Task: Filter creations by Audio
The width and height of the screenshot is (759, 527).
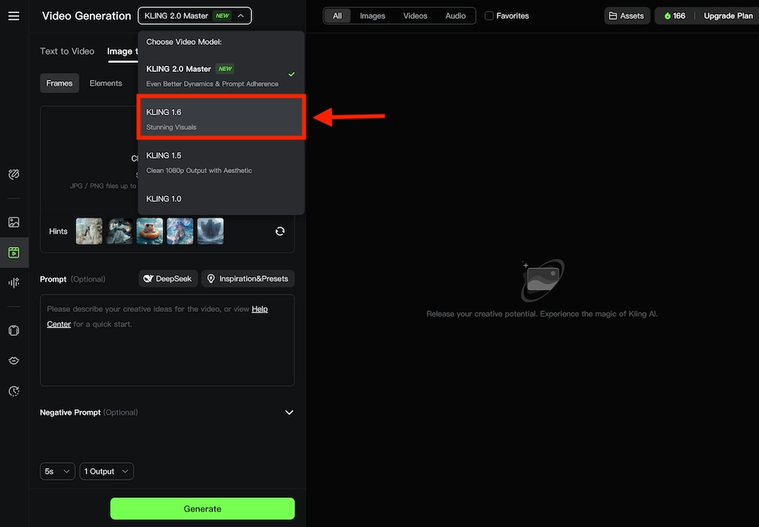Action: coord(455,16)
